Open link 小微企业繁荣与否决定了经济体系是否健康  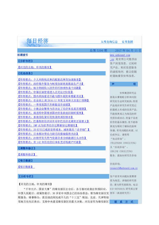(52, 109)
